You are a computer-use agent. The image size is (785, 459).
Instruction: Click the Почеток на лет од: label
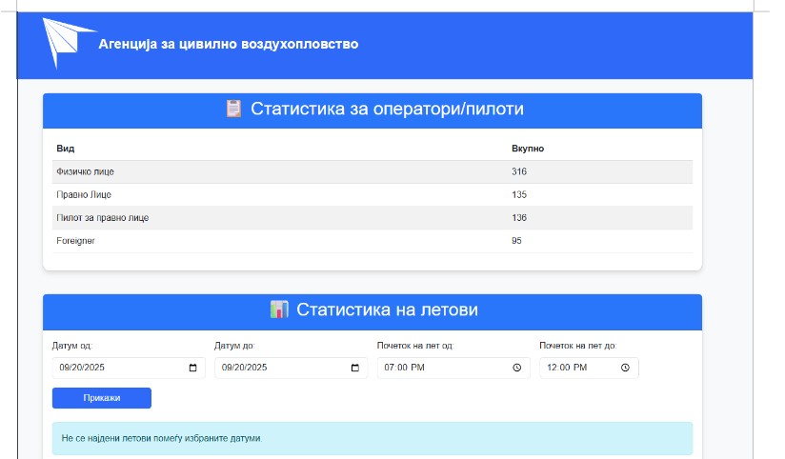[415, 346]
